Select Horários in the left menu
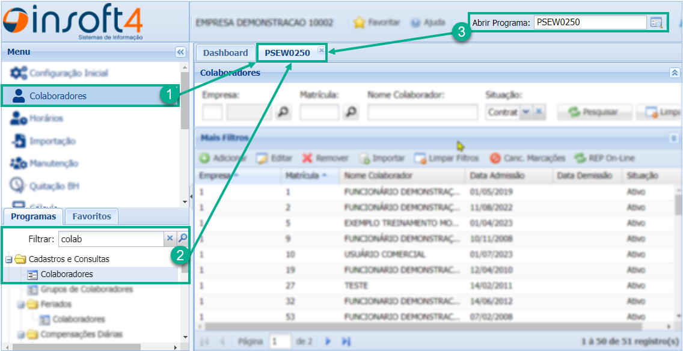Viewport: 683px width, 351px height. [46, 118]
